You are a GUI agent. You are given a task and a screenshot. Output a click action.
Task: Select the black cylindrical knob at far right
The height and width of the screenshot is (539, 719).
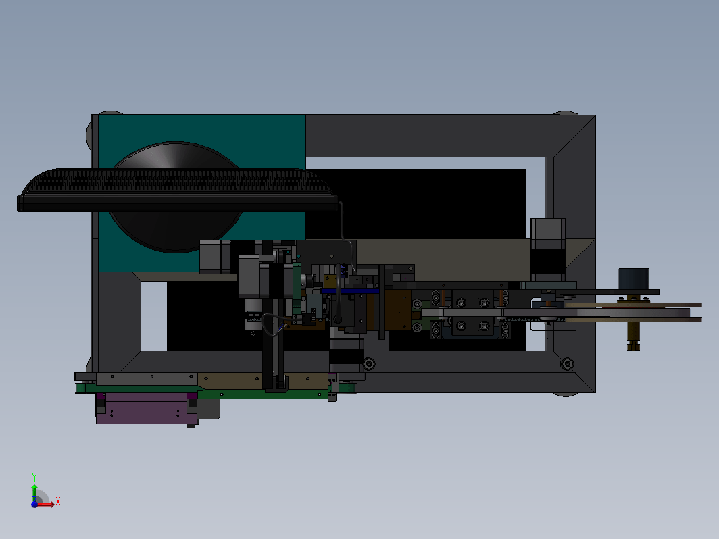(633, 279)
